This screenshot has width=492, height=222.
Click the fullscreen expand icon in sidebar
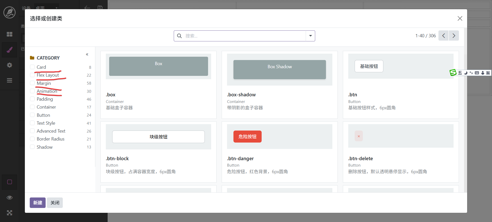(x=9, y=213)
